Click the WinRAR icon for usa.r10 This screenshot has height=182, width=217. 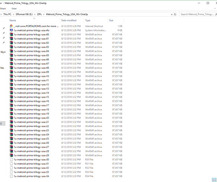(11, 76)
